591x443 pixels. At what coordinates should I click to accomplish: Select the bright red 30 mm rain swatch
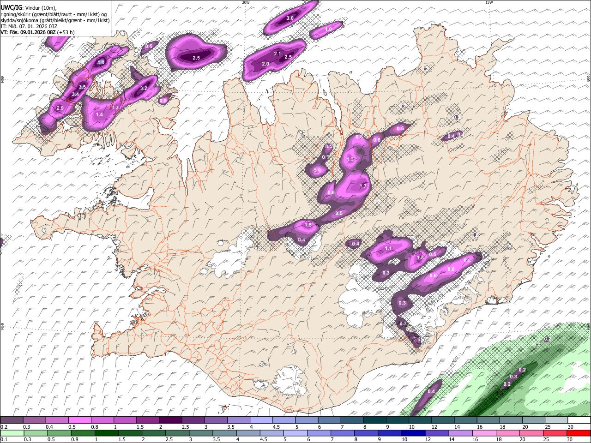point(579,433)
